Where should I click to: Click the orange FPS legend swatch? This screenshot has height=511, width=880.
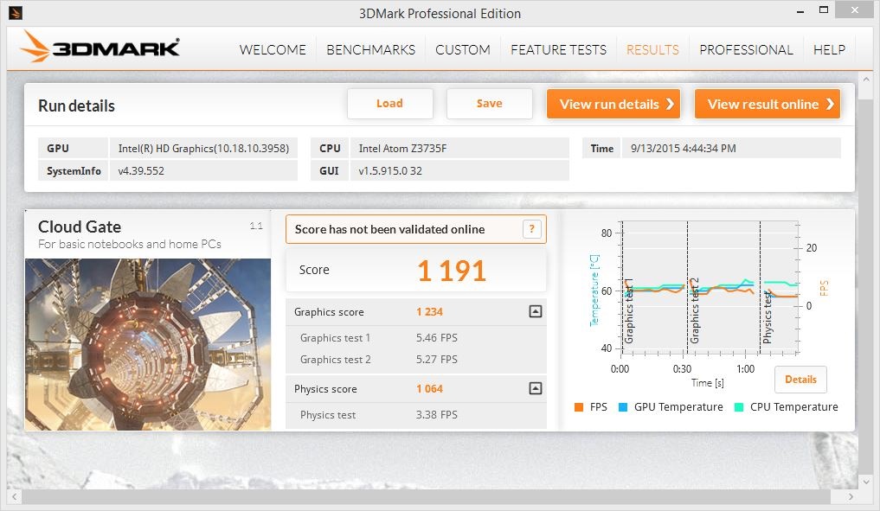point(578,407)
